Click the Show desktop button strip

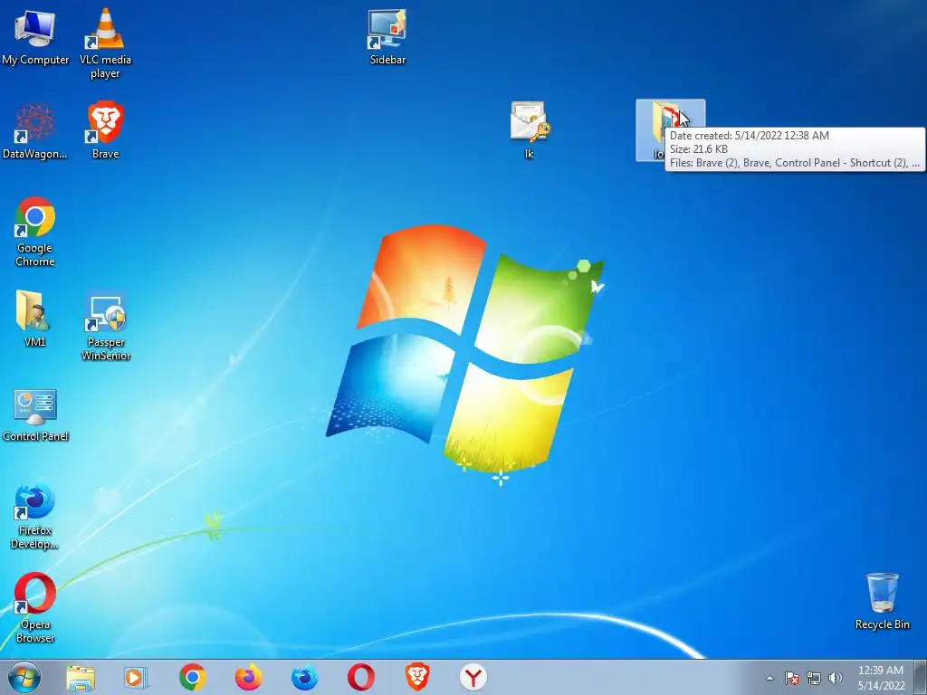(921, 677)
